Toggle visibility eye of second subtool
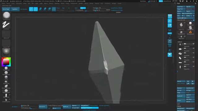Viewport: 198px width, 111px height. 193,48
